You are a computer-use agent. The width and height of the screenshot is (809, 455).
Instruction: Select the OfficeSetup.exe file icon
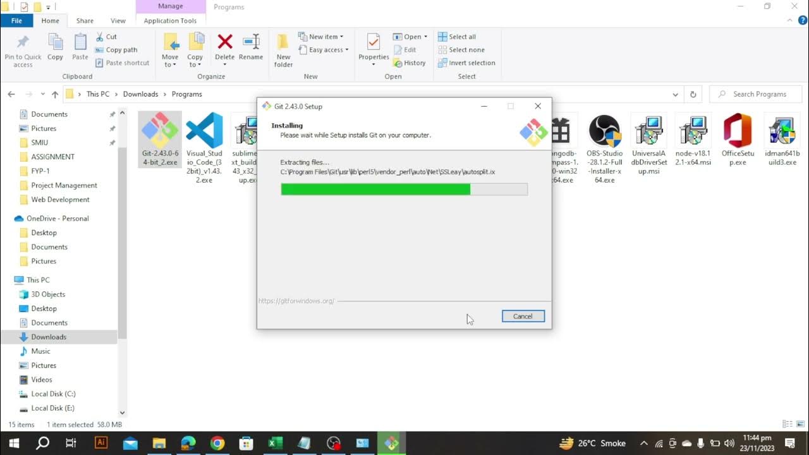738,130
